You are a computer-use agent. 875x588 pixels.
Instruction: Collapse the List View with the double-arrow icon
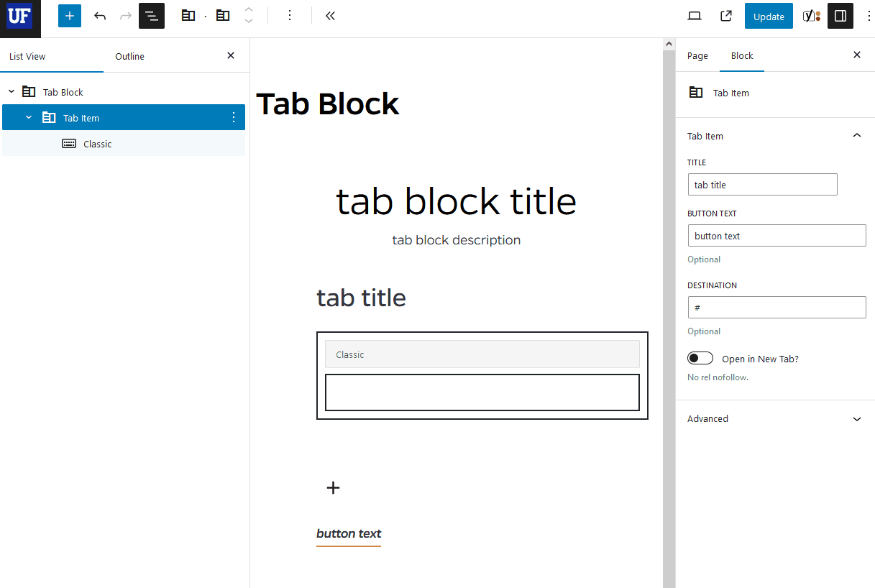tap(330, 15)
